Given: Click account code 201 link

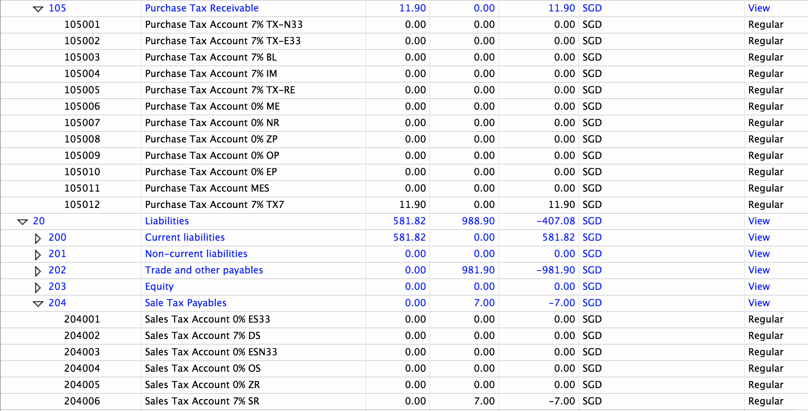Looking at the screenshot, I should coord(57,254).
